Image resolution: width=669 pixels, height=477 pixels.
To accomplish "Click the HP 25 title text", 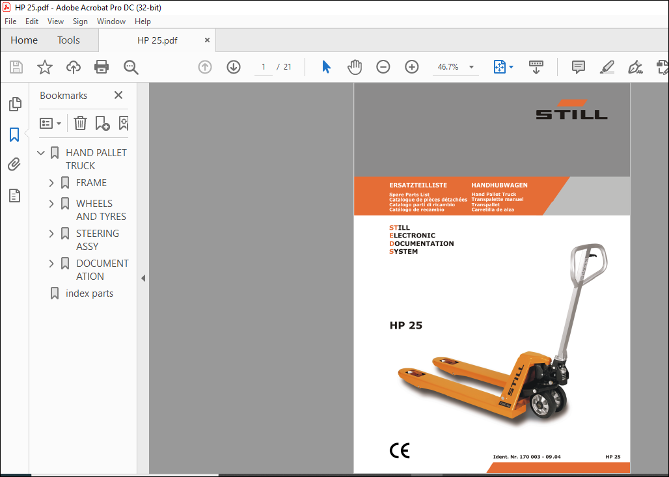I will coord(405,325).
